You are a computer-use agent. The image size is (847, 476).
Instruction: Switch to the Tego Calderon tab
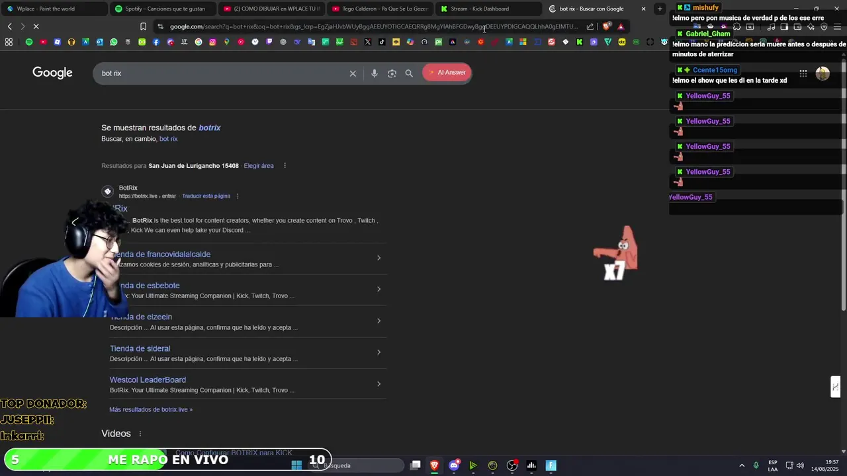point(380,9)
